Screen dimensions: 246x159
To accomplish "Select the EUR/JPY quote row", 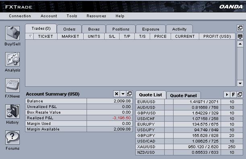I will click(x=189, y=124).
